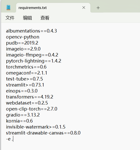
Task: Click invisible-watermark>=0.1.5 line
Action: [x=36, y=127]
